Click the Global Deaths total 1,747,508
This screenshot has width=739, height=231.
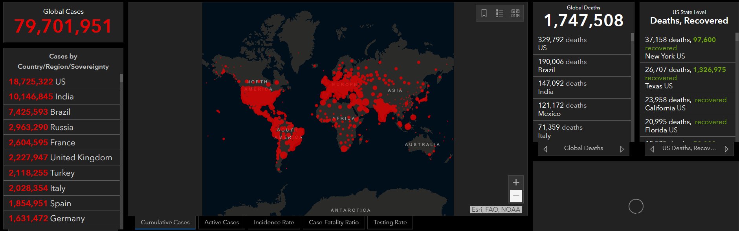[583, 20]
